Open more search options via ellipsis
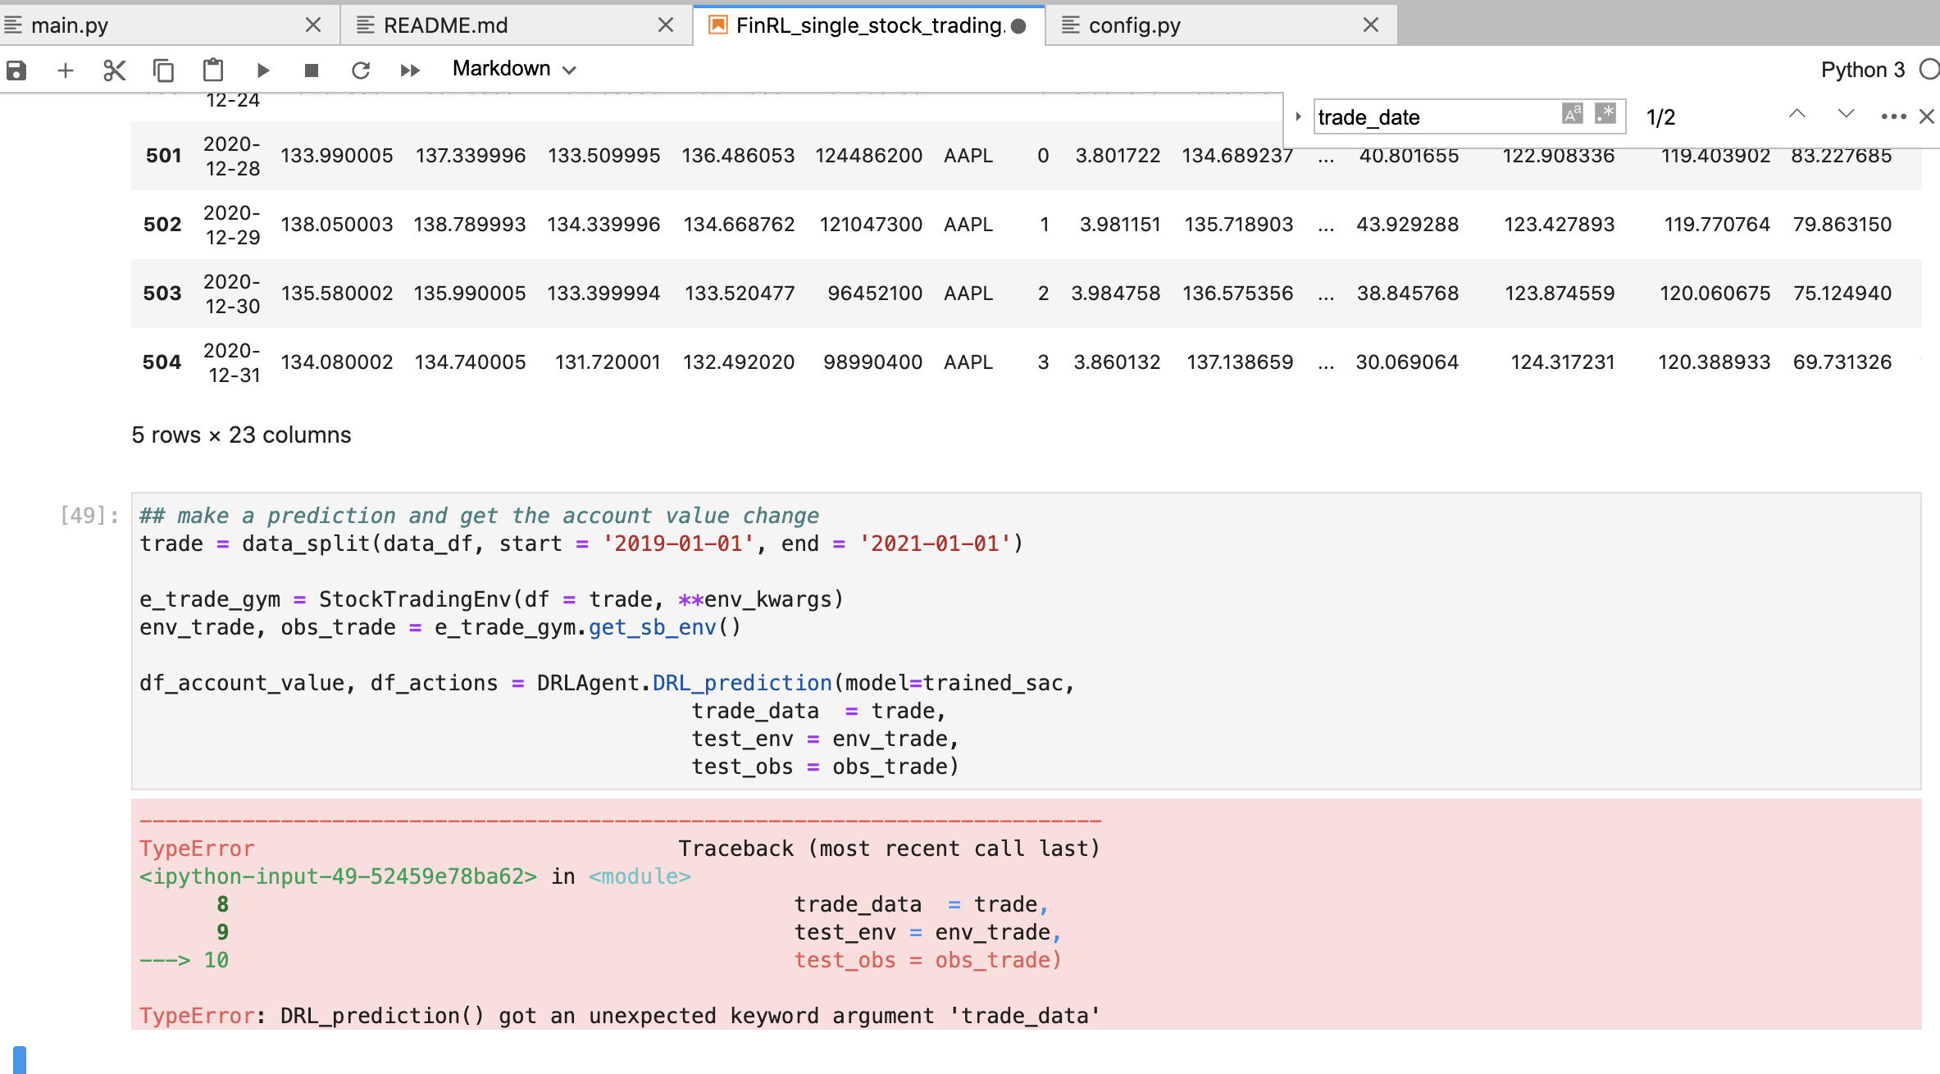The width and height of the screenshot is (1940, 1074). click(x=1891, y=116)
